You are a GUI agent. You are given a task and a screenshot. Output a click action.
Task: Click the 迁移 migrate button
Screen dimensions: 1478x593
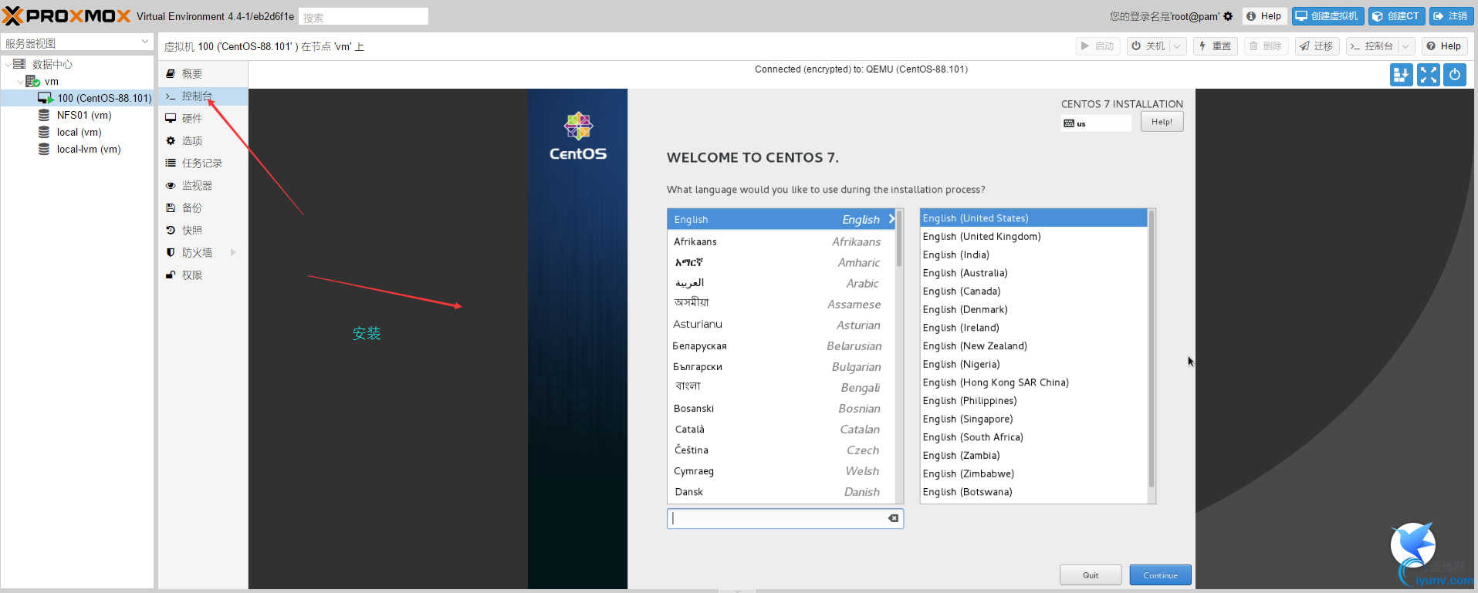pyautogui.click(x=1317, y=46)
